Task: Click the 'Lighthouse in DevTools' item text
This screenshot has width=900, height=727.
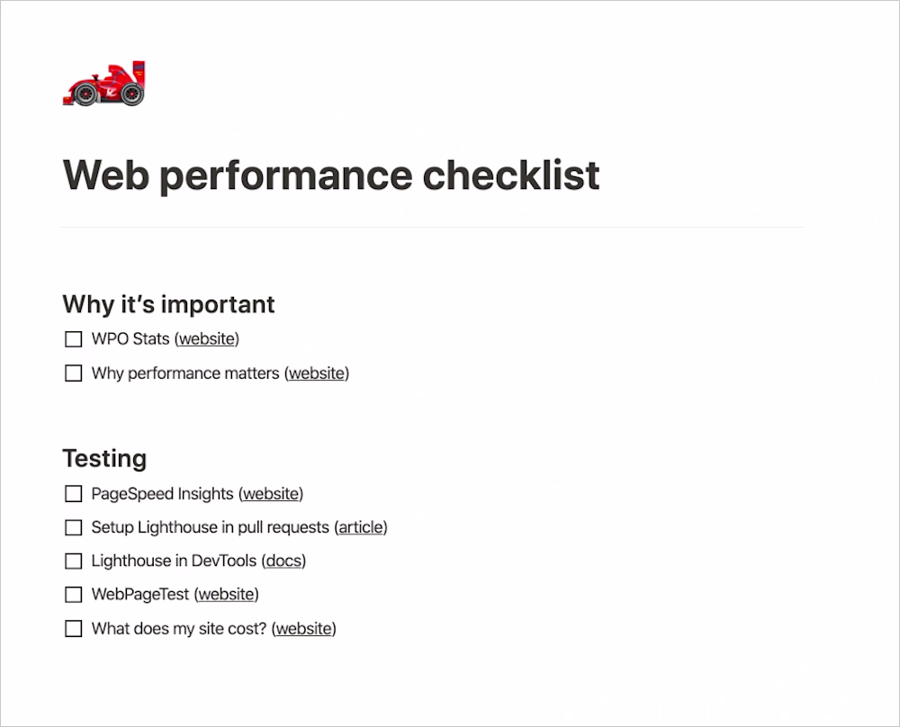Action: click(175, 561)
